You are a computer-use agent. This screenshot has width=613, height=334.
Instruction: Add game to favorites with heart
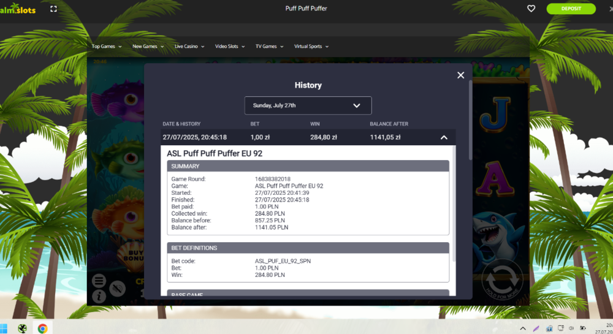tap(531, 8)
